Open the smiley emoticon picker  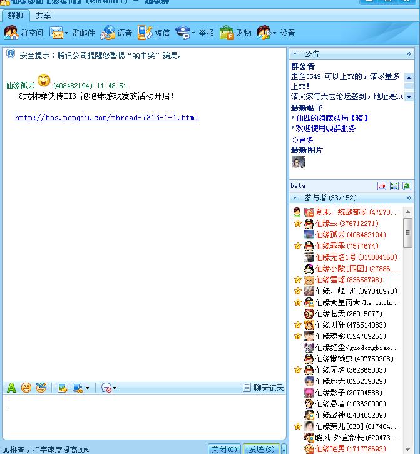[26, 388]
